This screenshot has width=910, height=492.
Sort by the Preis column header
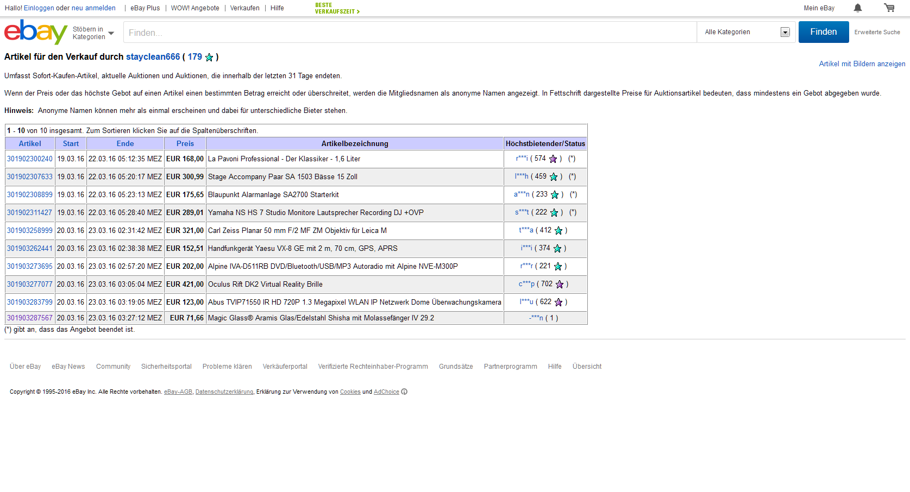185,144
